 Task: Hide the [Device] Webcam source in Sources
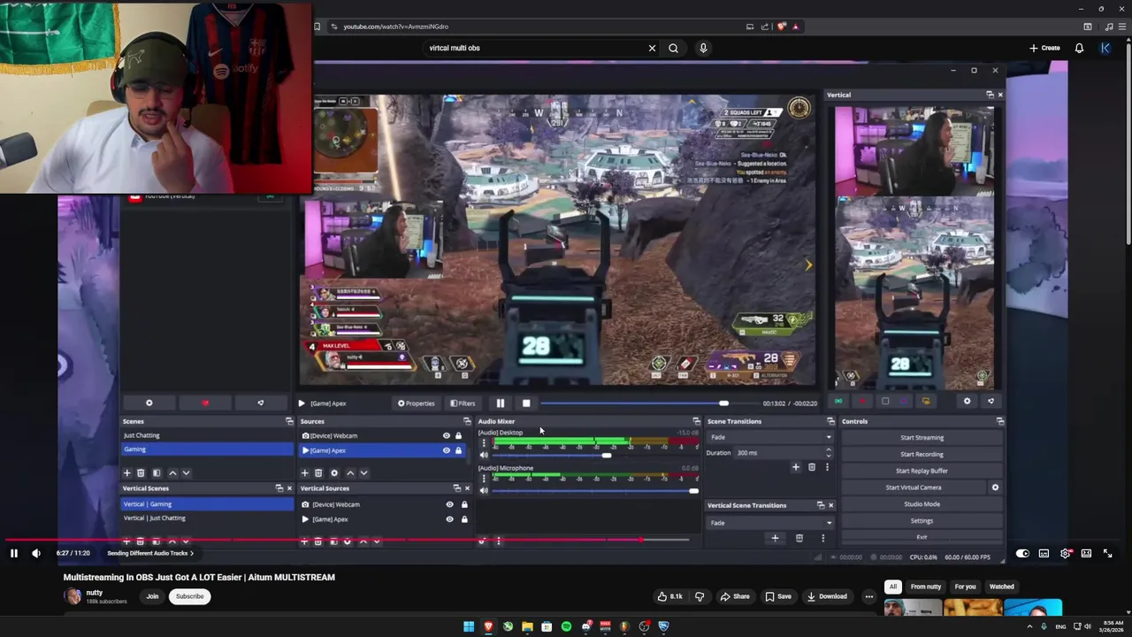pyautogui.click(x=447, y=436)
